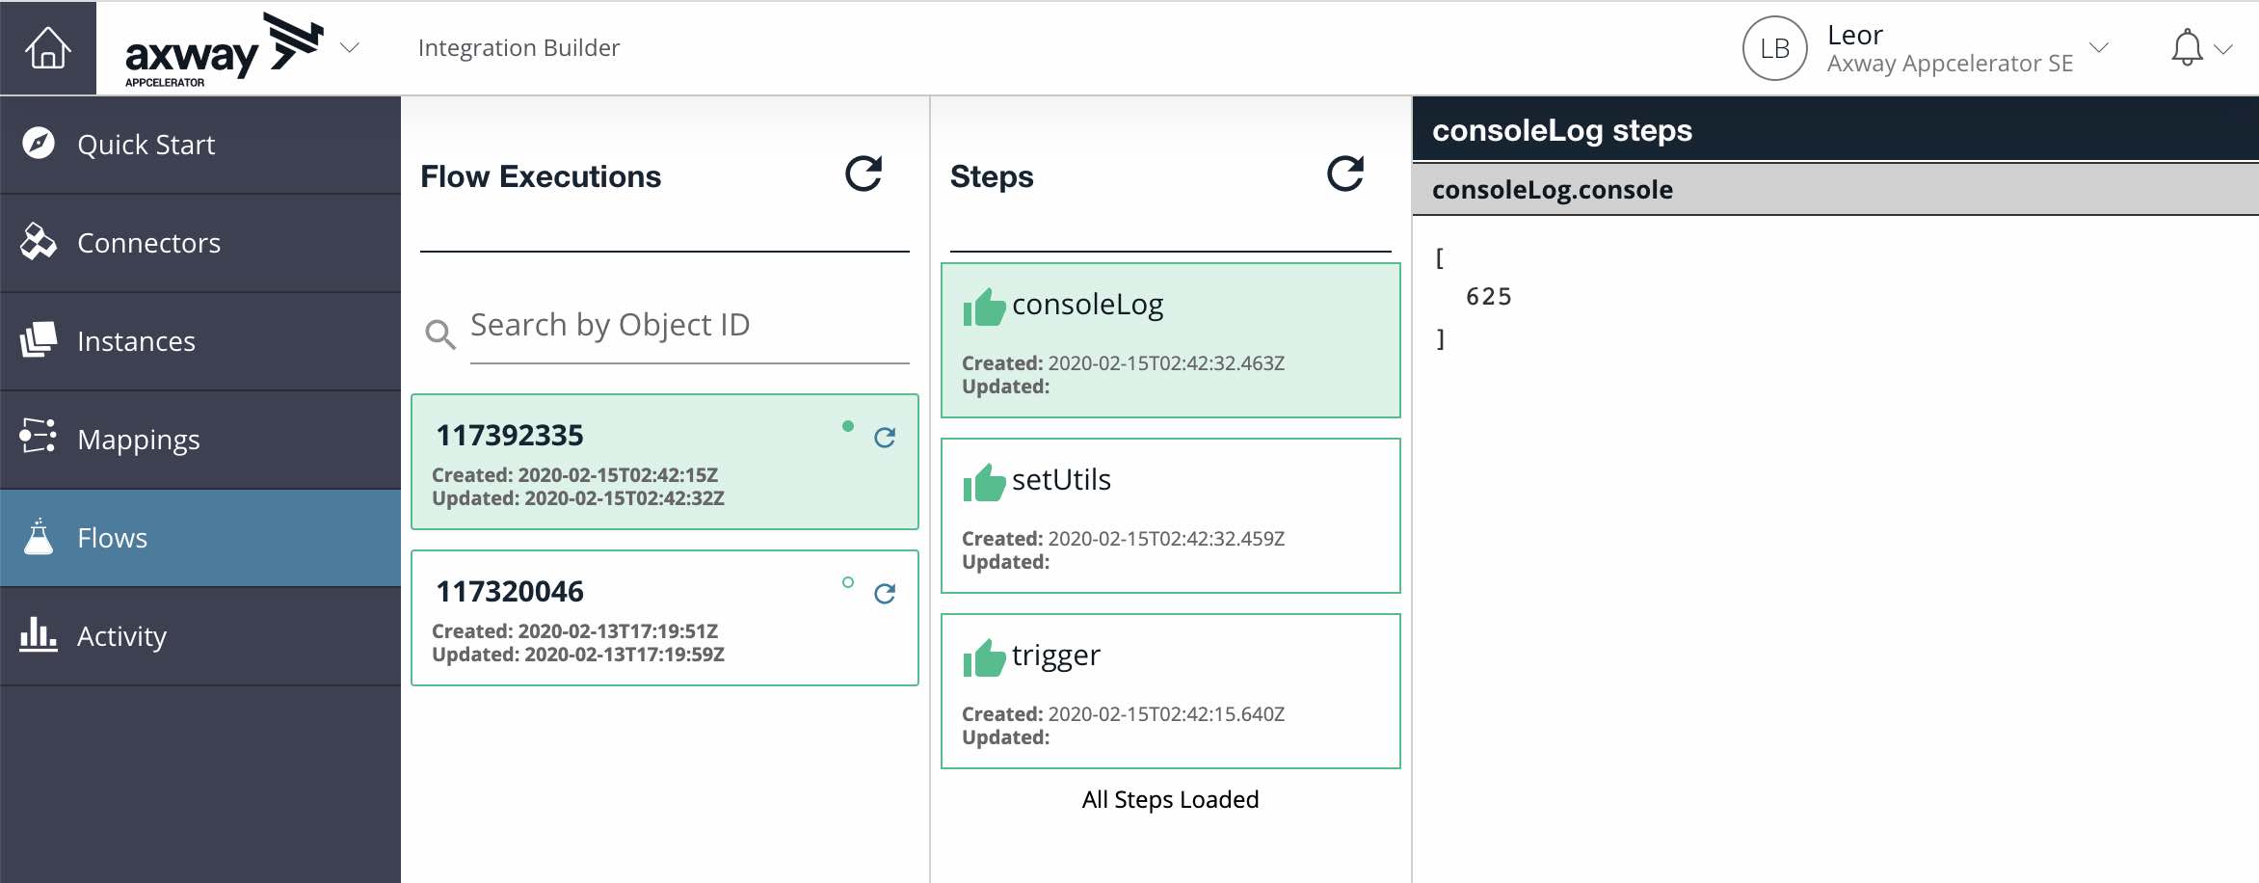Image resolution: width=2259 pixels, height=883 pixels.
Task: Click the Instances stack icon
Action: tap(39, 340)
